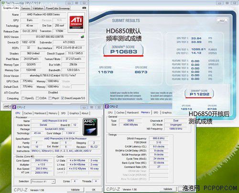Click the '1024 MB' memory size in GPU-Z
The height and width of the screenshot is (193, 239).
tap(31, 70)
